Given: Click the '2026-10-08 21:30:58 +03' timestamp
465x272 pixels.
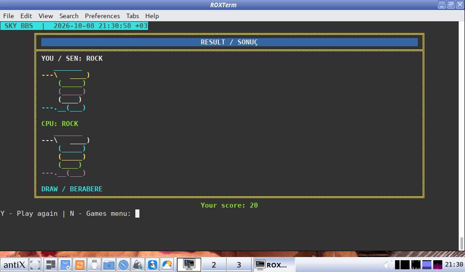Looking at the screenshot, I should pos(100,26).
